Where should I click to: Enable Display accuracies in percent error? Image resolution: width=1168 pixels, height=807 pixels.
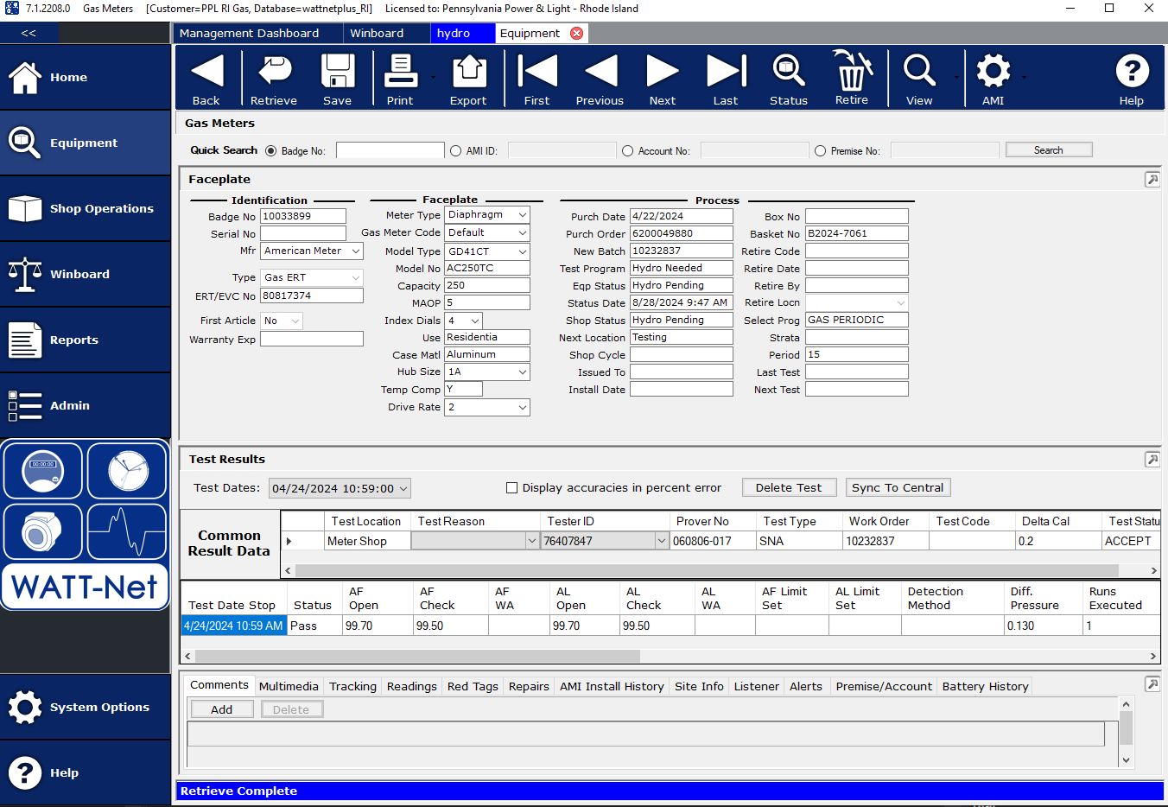point(511,487)
